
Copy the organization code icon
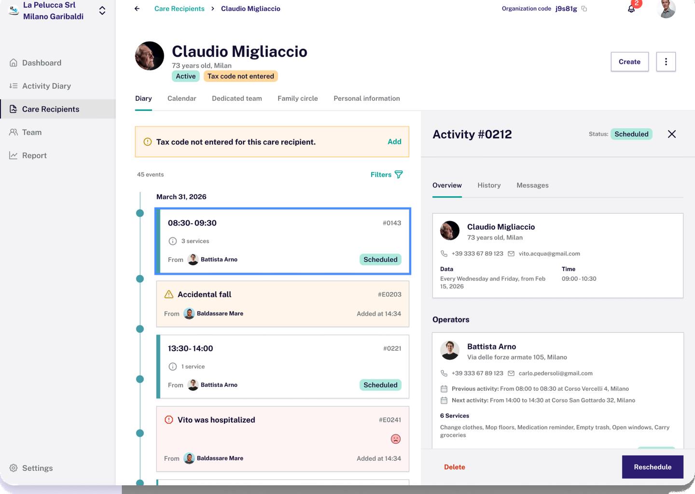pos(584,9)
